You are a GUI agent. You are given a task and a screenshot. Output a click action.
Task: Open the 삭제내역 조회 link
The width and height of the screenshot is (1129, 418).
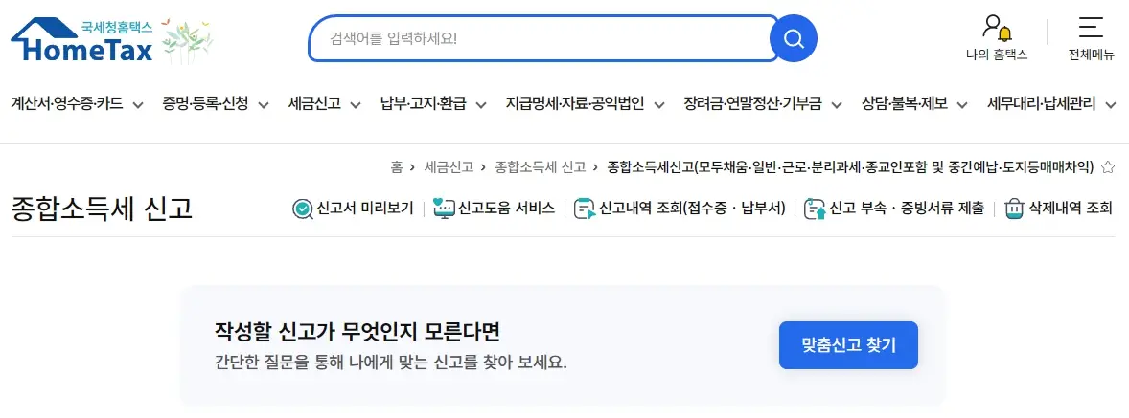tap(1070, 209)
